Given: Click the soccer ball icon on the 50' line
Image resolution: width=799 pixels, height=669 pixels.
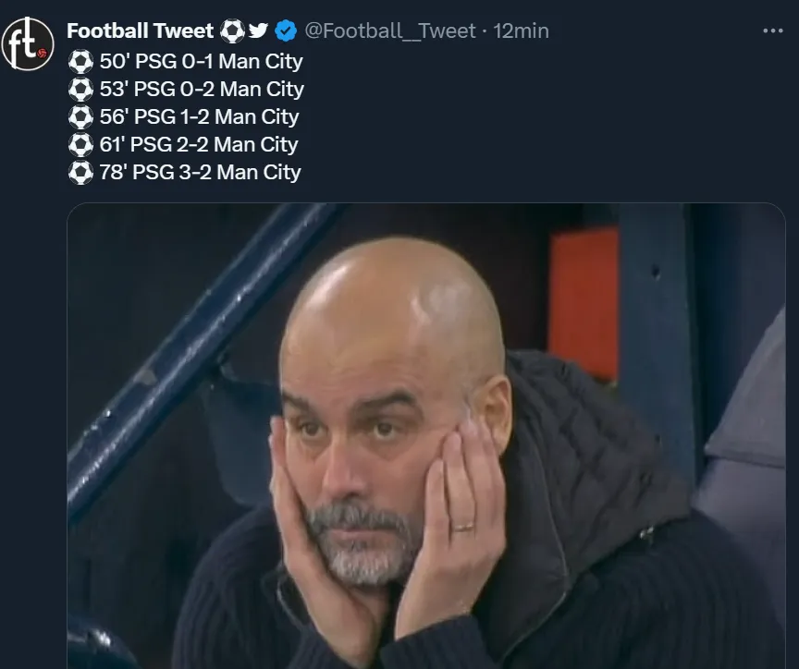Looking at the screenshot, I should point(80,62).
